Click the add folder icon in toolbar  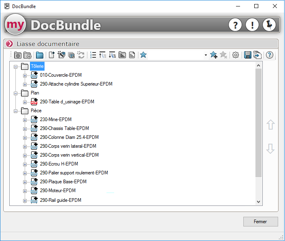click(x=18, y=55)
